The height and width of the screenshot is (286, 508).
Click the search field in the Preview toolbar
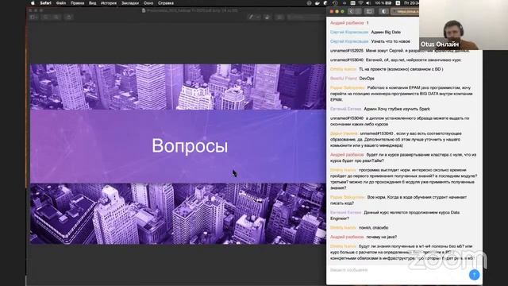[x=306, y=17]
